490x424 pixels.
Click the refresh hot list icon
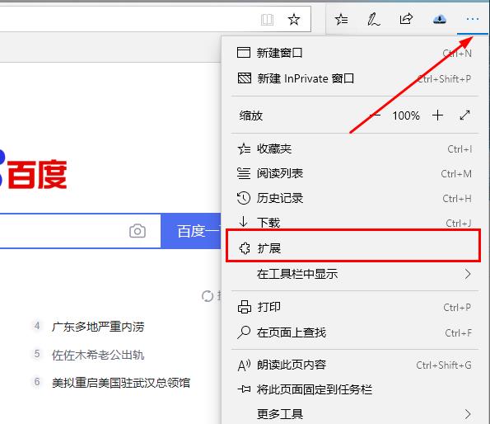click(x=208, y=296)
